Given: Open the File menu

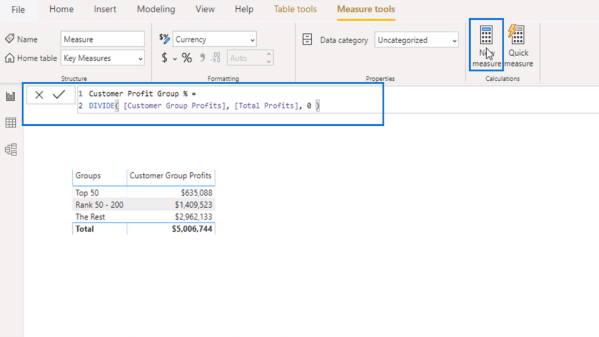Looking at the screenshot, I should [x=18, y=9].
